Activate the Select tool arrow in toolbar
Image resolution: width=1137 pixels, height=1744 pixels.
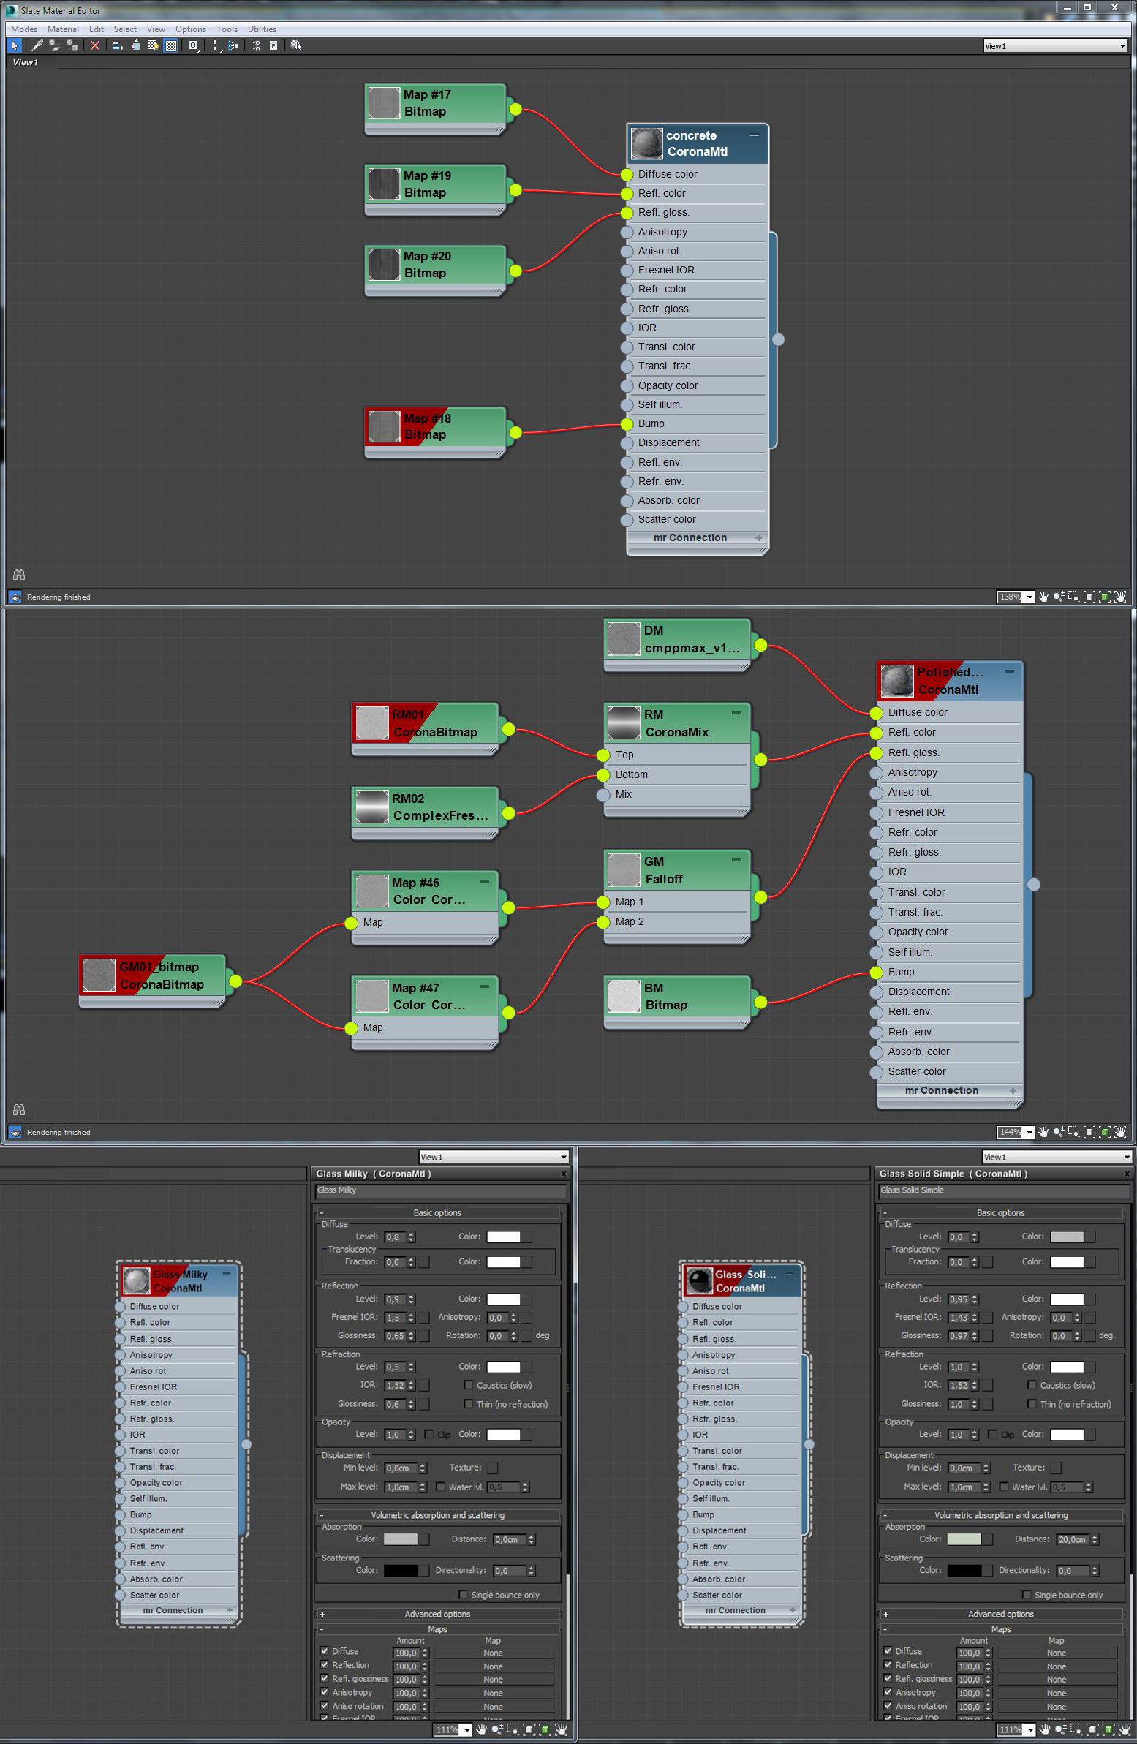pos(15,45)
